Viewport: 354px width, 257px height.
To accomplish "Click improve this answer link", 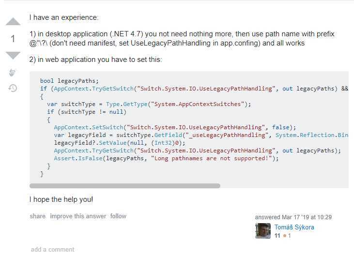I will point(78,216).
